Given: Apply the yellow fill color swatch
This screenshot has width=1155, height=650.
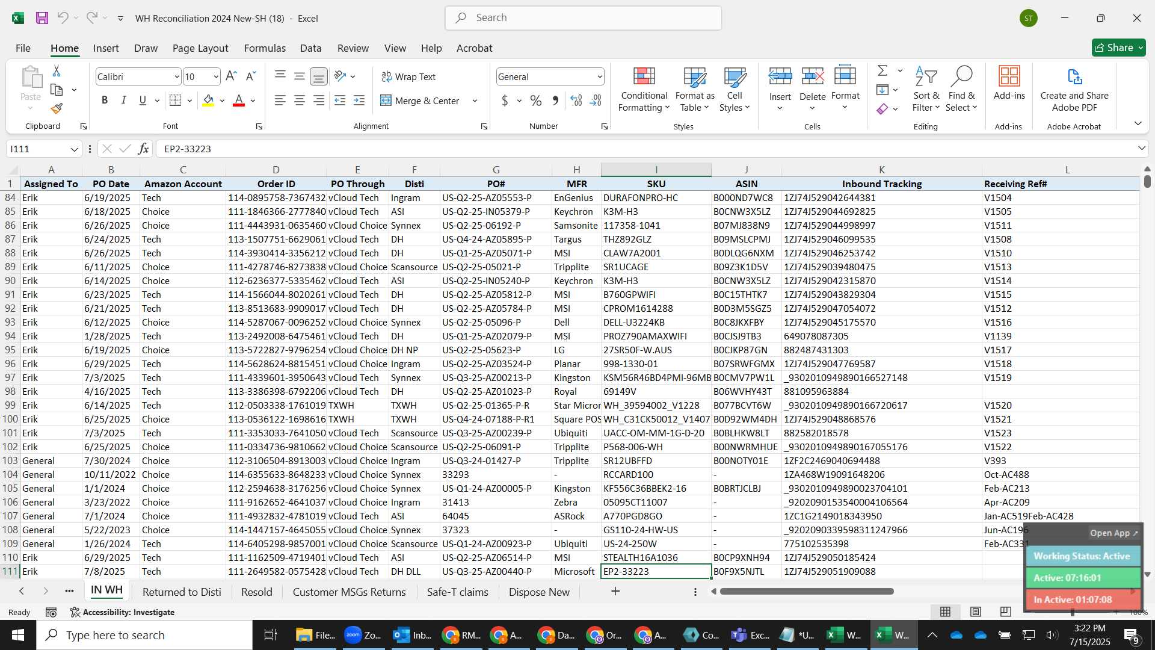Looking at the screenshot, I should [x=208, y=101].
